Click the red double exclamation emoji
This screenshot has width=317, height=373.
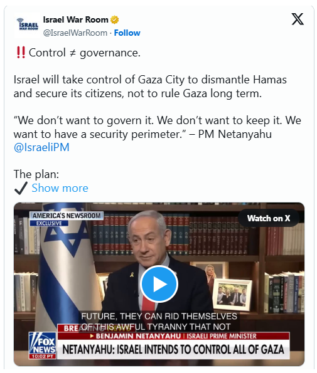pos(21,53)
